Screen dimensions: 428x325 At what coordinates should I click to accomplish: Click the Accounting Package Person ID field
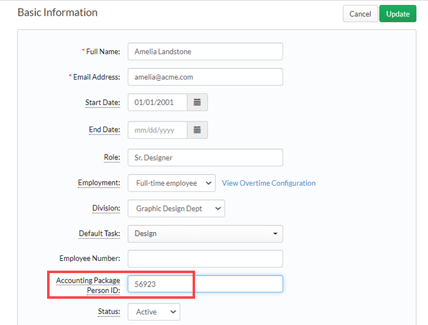205,284
